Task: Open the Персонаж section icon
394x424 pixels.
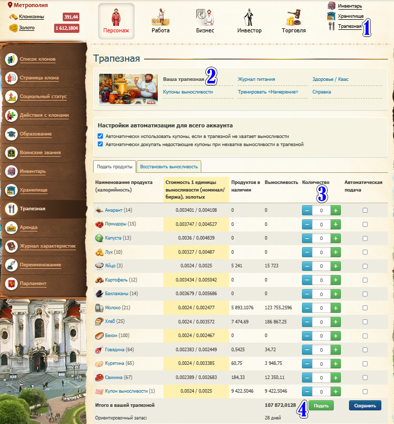Action: pos(116,17)
